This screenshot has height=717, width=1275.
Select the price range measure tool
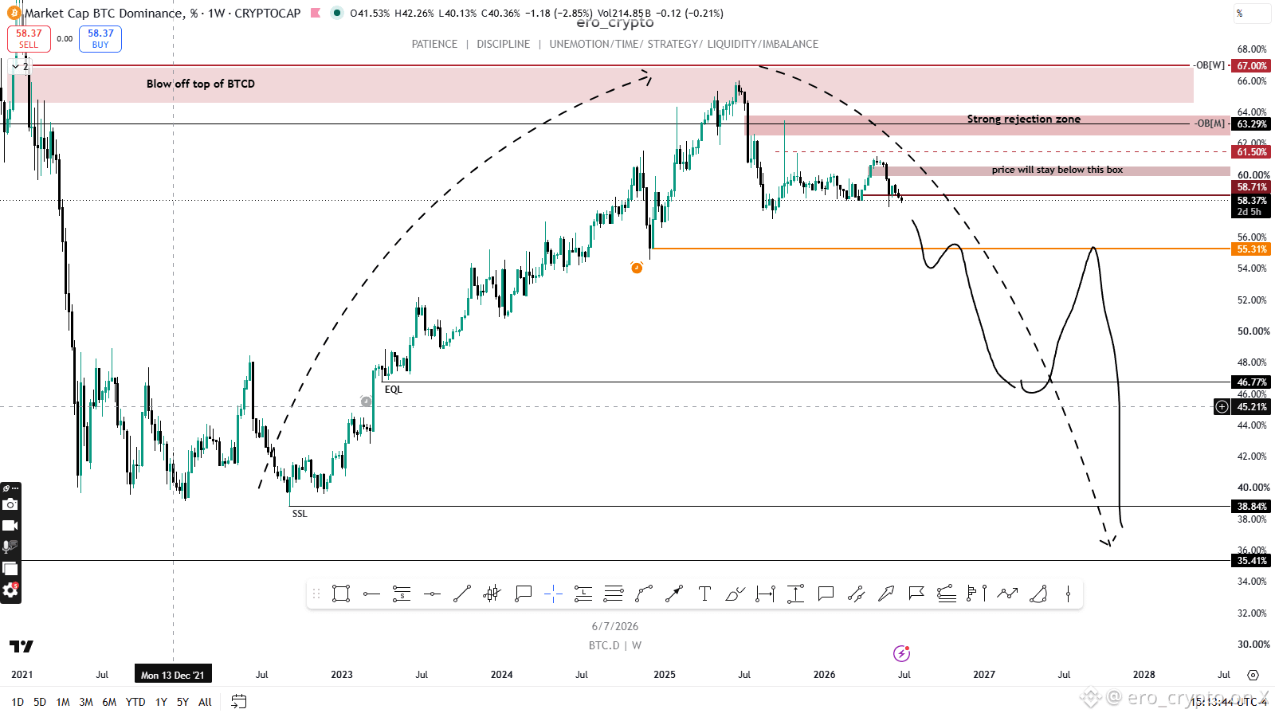point(795,594)
